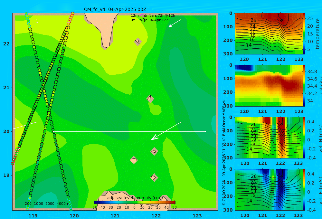
Task: Click the main map longitude label '119'
Action: click(x=33, y=216)
